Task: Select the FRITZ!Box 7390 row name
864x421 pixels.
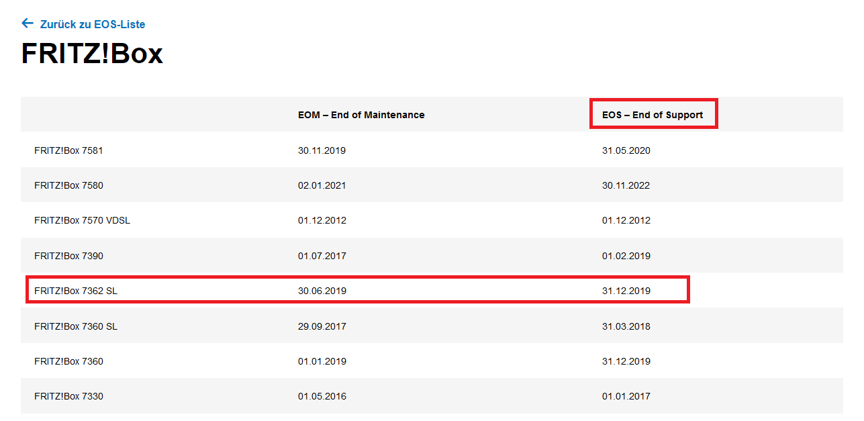Action: click(x=68, y=256)
